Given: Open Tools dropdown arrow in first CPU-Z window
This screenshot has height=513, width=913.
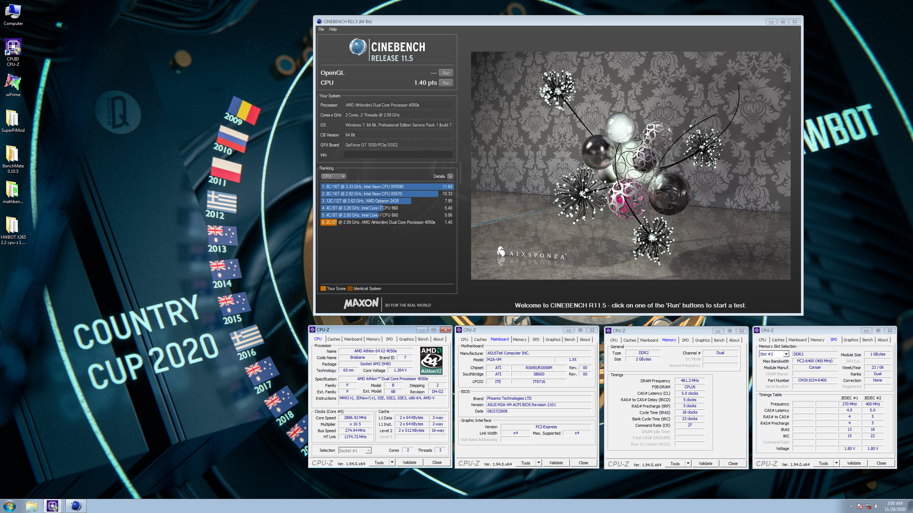Looking at the screenshot, I should coord(392,462).
